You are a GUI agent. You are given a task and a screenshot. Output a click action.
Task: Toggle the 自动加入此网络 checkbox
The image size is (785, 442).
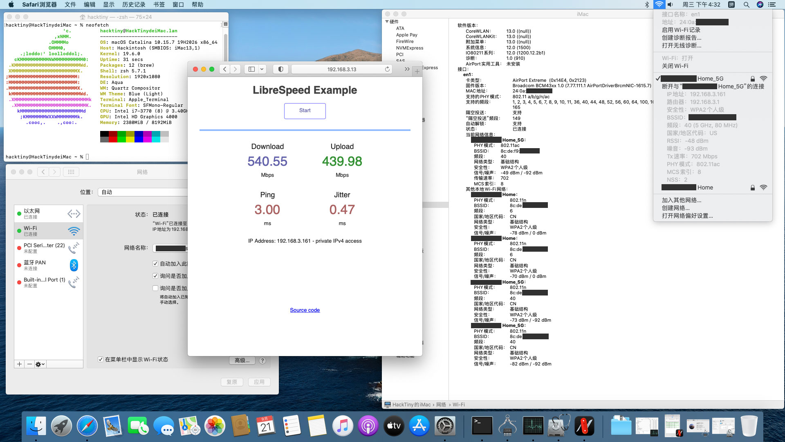click(x=155, y=264)
